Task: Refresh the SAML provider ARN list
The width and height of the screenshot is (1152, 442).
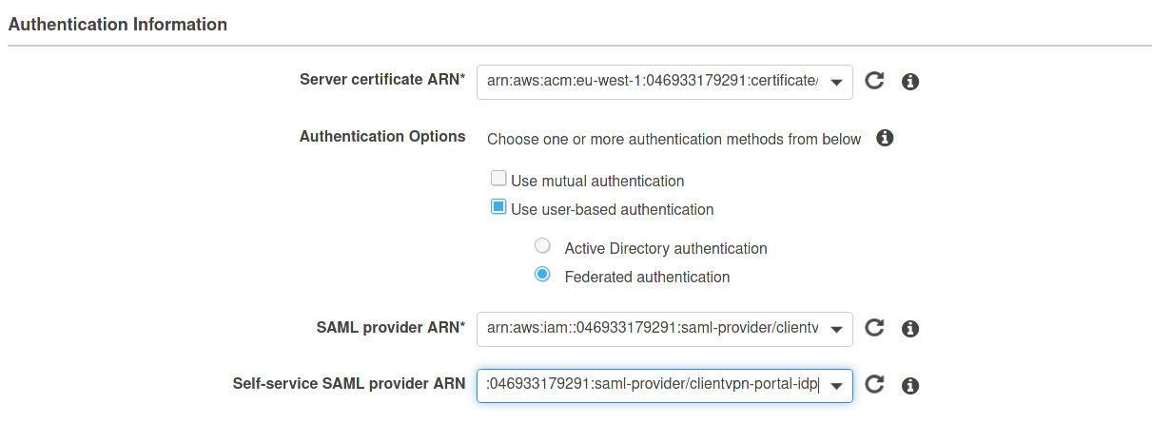Action: coord(874,329)
